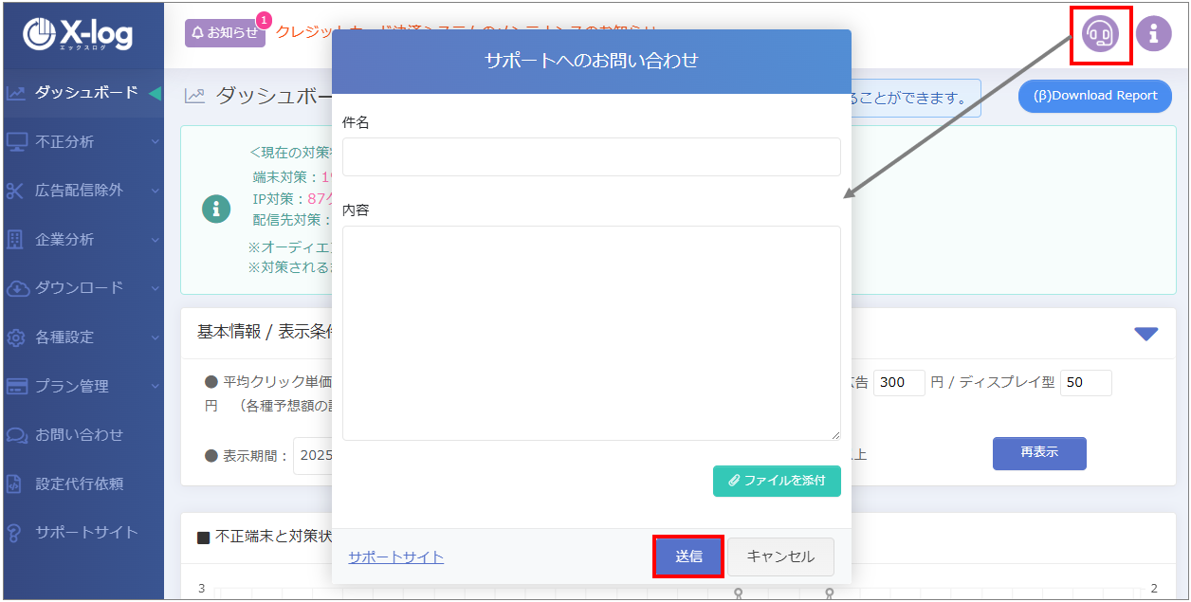Click the X-log logo
This screenshot has height=602, width=1191.
pyautogui.click(x=80, y=34)
